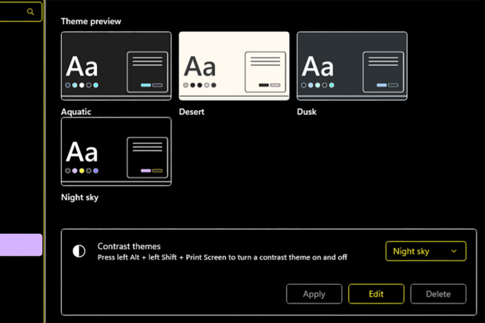This screenshot has height=323, width=485.
Task: Click the Delete button
Action: coord(438,294)
